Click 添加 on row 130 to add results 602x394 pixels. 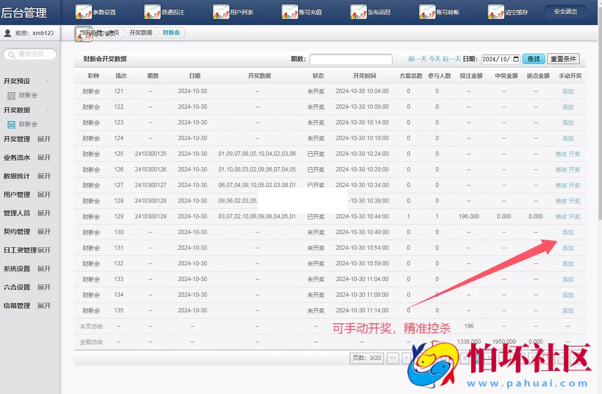[568, 232]
